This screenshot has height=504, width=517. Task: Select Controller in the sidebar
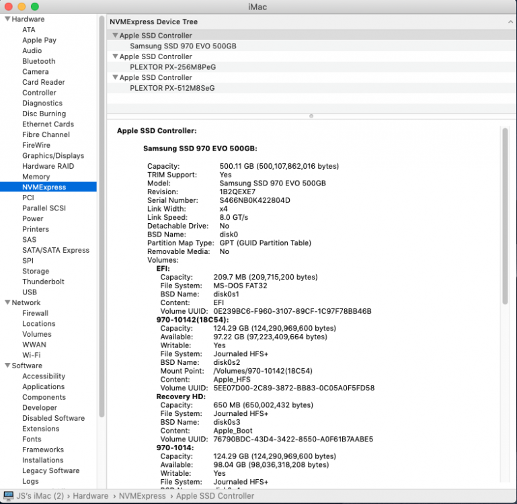[x=39, y=93]
